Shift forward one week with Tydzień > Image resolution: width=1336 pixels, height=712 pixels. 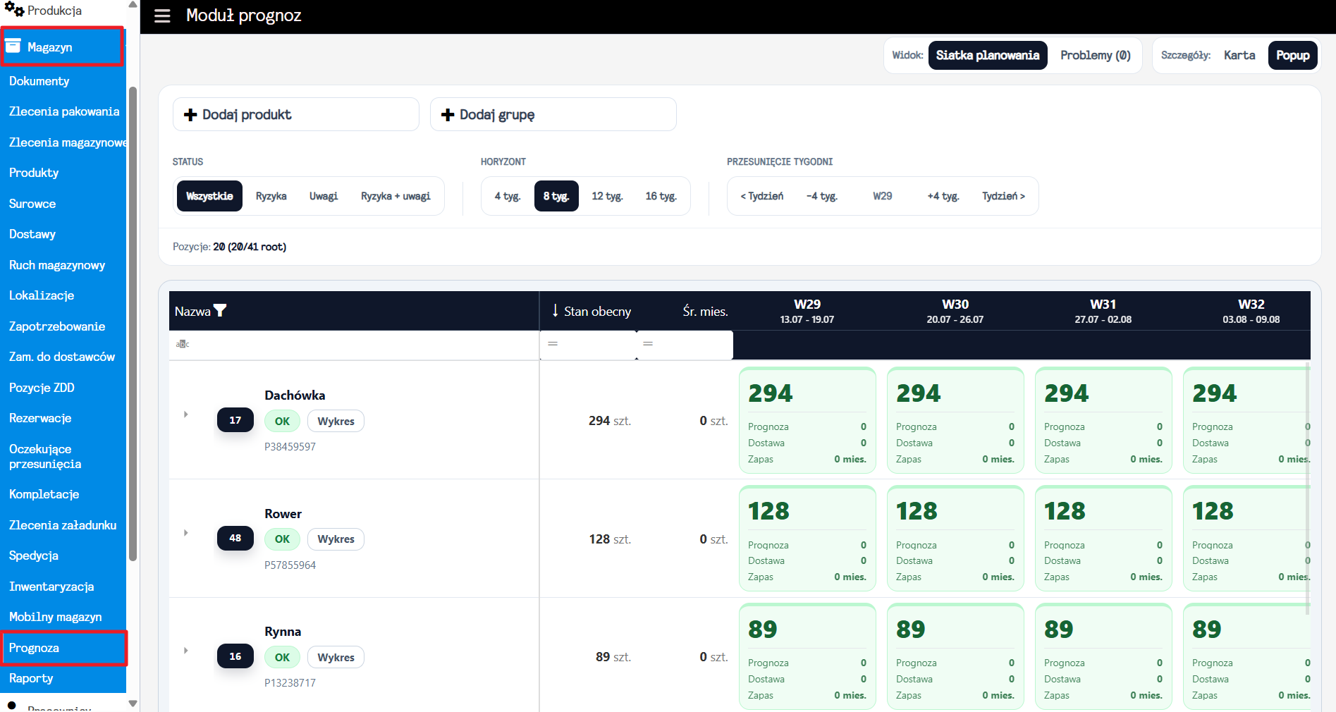pos(1004,196)
